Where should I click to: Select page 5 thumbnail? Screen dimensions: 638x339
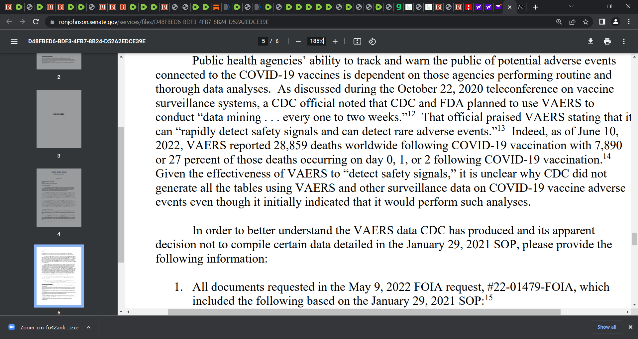pos(59,276)
